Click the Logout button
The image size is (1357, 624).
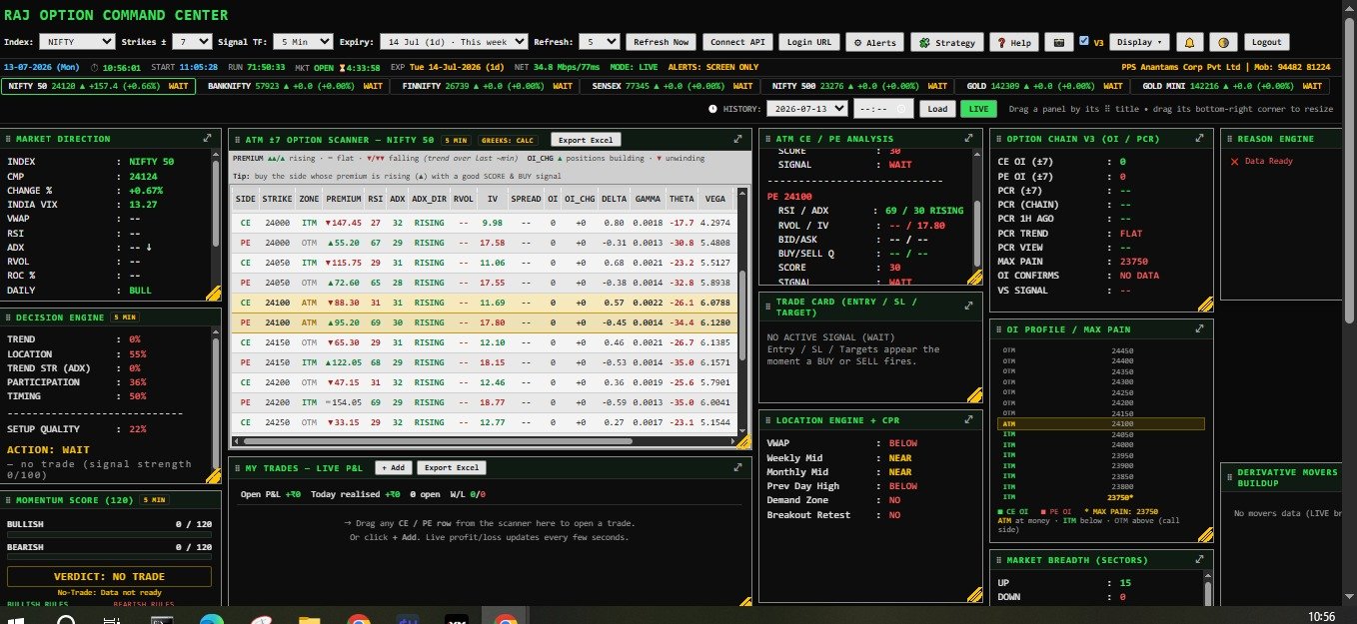(x=1266, y=42)
